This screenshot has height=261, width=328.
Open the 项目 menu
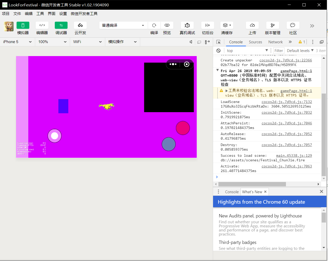6,14
